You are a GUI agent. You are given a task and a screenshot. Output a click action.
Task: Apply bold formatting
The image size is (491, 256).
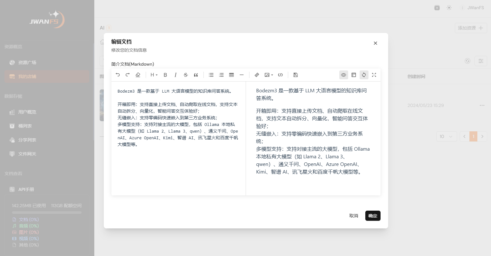click(165, 75)
